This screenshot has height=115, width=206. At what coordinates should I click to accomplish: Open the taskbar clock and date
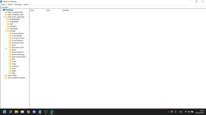coord(200,112)
